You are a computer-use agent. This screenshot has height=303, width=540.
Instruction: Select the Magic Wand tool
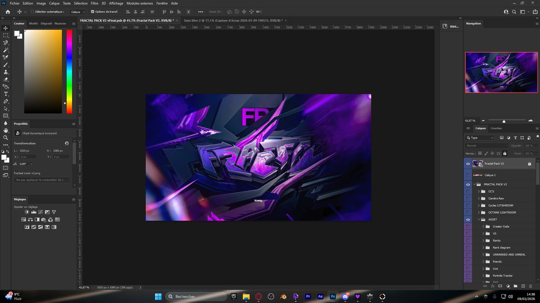(6, 50)
